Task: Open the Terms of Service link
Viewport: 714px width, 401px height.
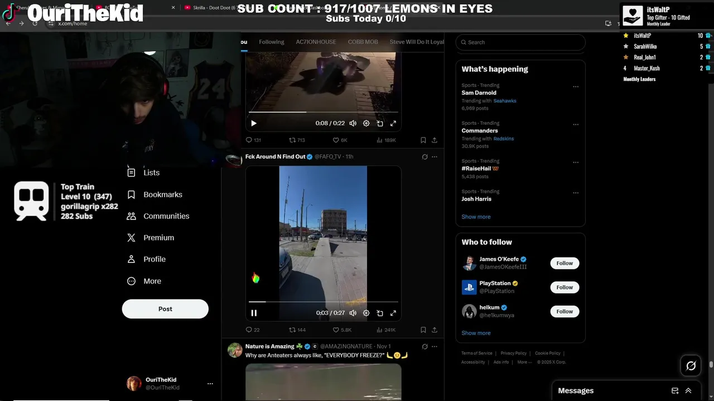Action: (x=477, y=353)
